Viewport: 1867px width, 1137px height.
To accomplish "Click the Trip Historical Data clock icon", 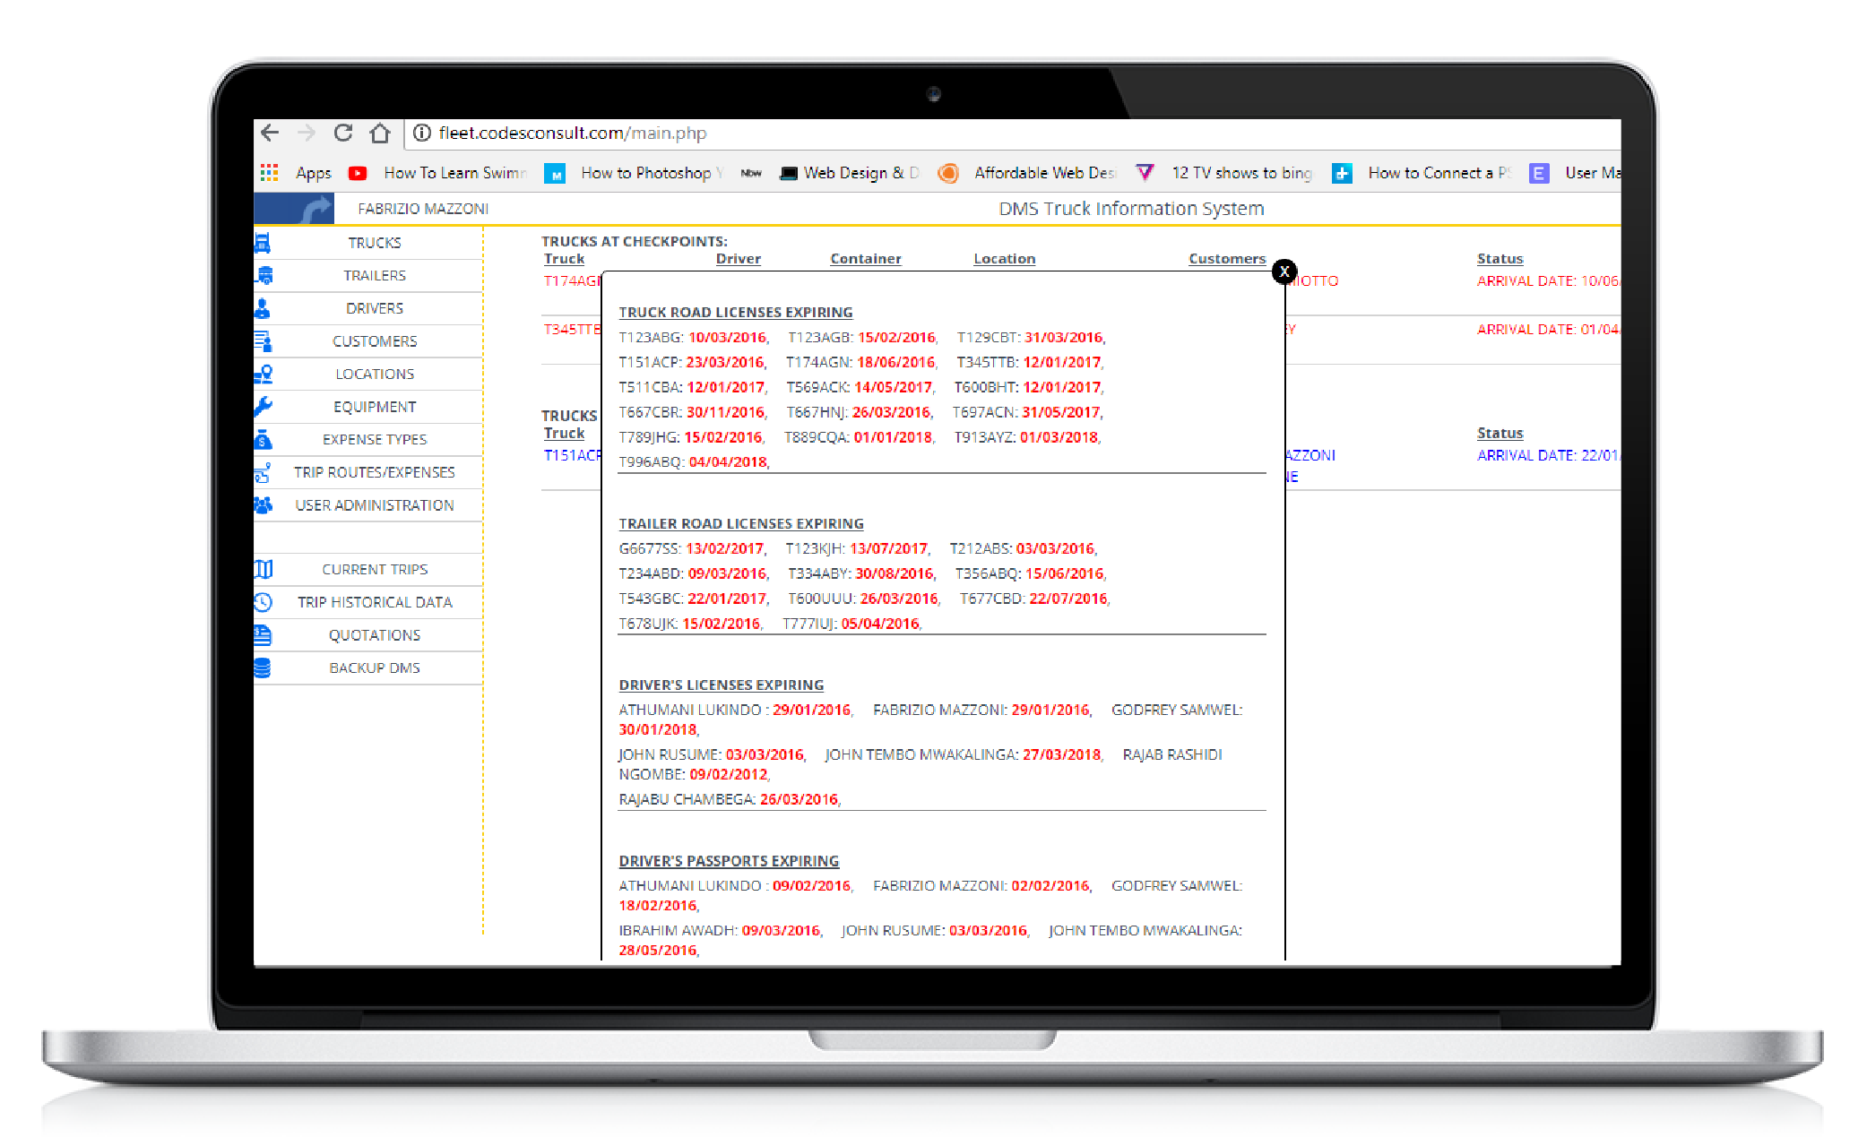I will [263, 602].
